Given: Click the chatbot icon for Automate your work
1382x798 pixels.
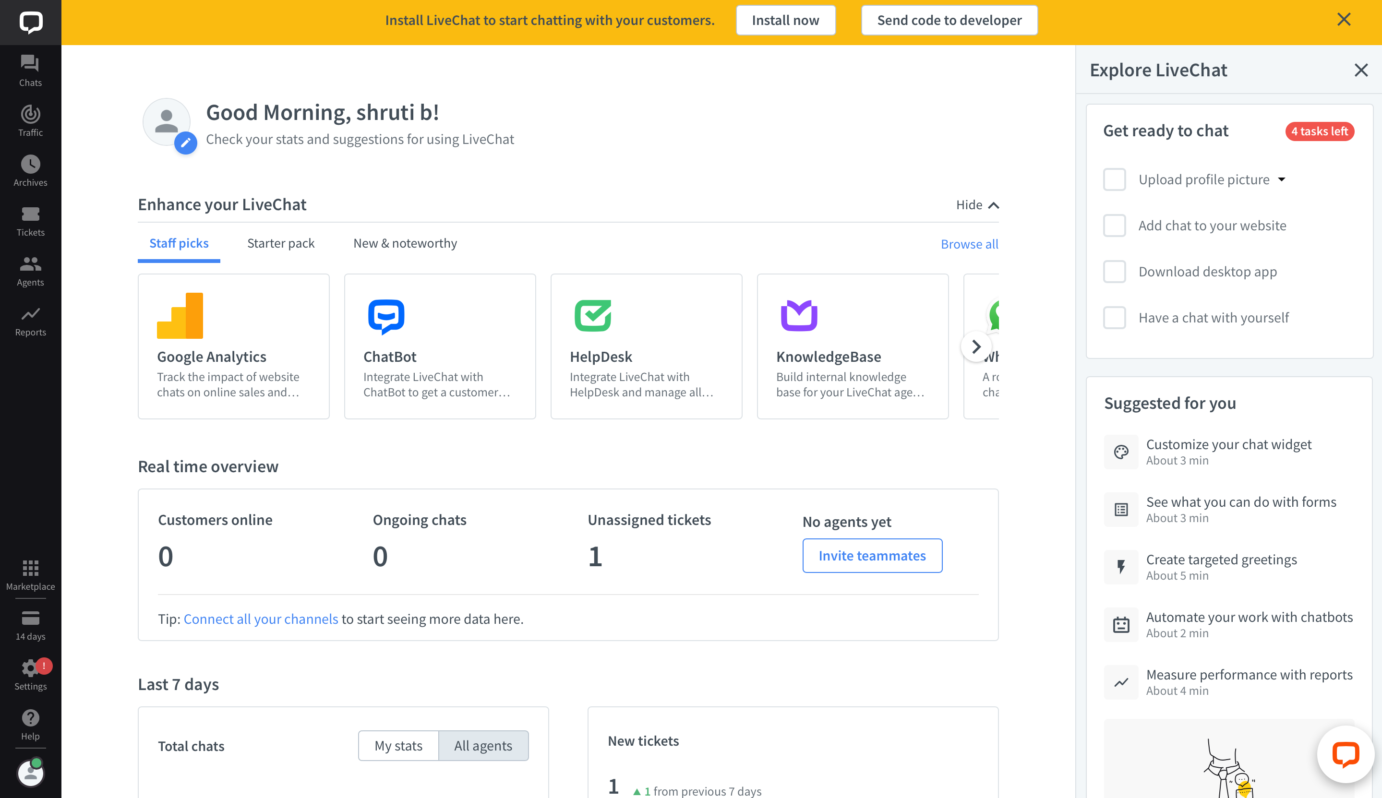Looking at the screenshot, I should coord(1121,624).
